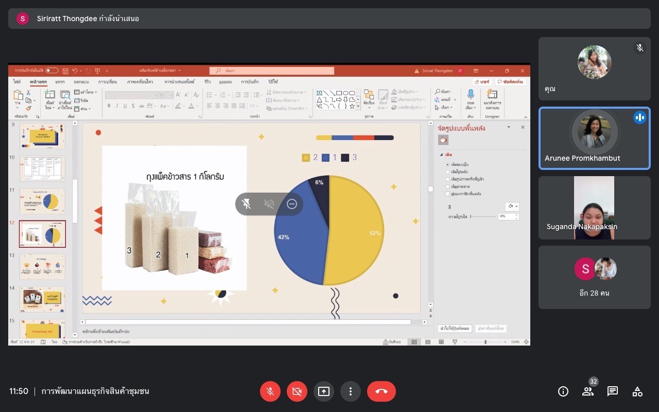Expand the font size dropdown in ribbon
This screenshot has width=659, height=412.
click(x=171, y=95)
